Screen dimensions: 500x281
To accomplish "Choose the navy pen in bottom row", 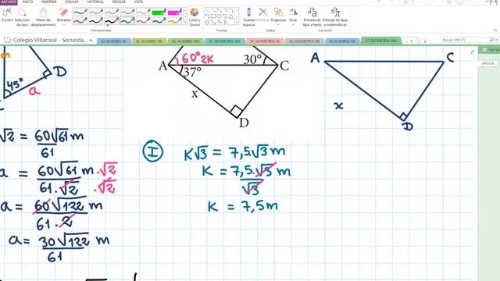I will [x=95, y=21].
